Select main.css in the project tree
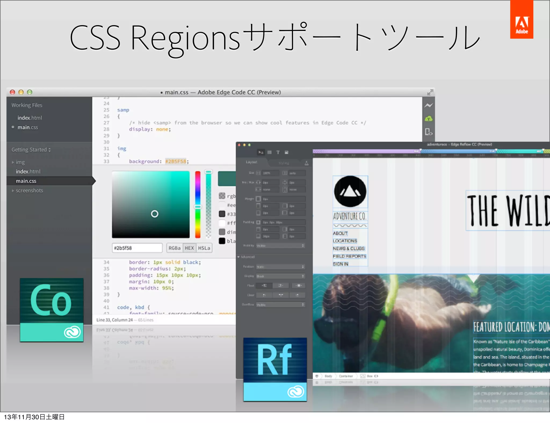This screenshot has height=423, width=550. point(26,181)
